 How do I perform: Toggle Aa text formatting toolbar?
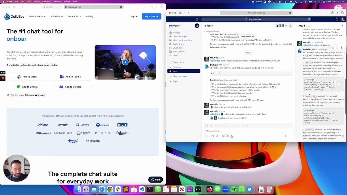tap(232, 136)
